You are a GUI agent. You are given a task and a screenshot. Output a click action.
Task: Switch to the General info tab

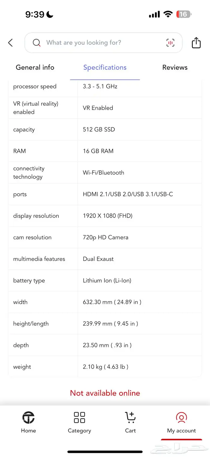pyautogui.click(x=35, y=67)
